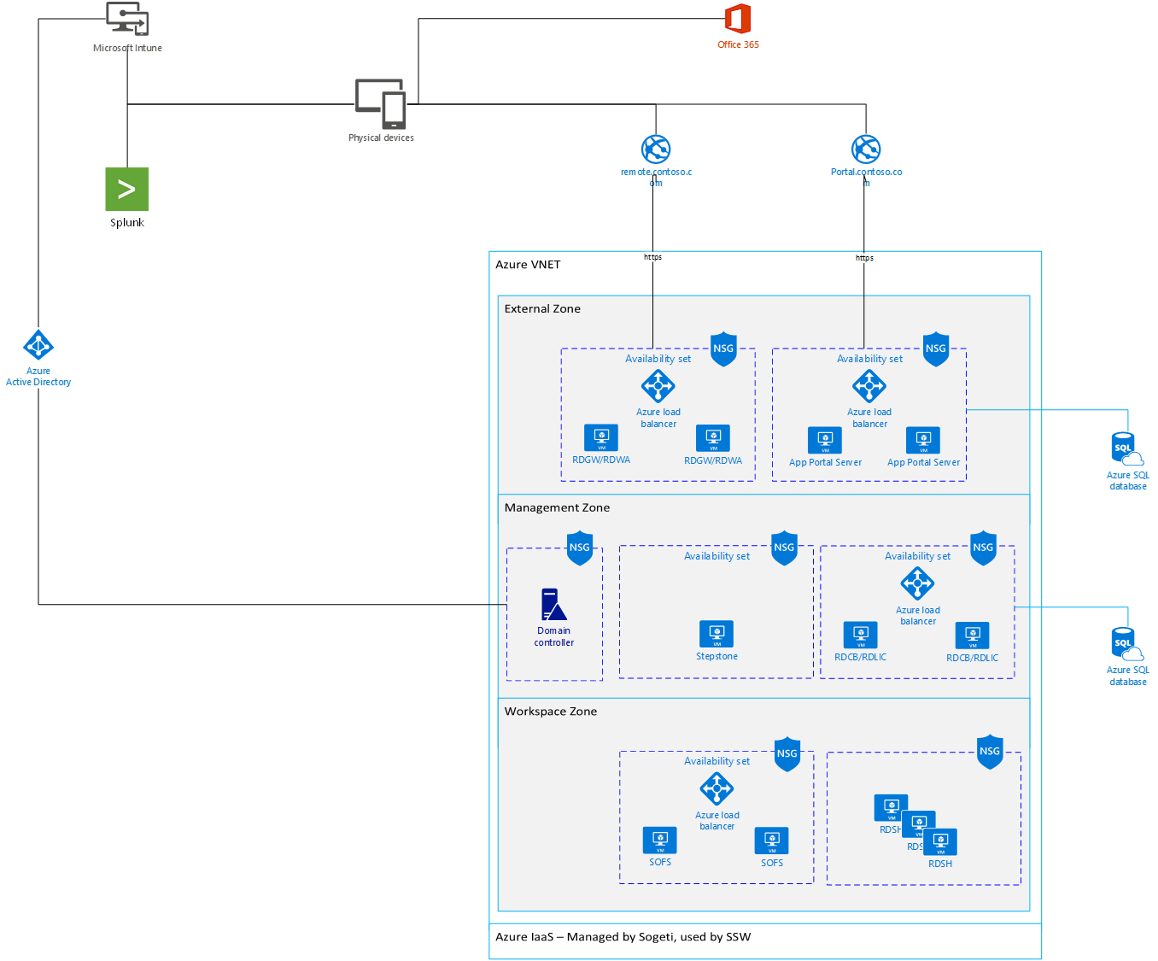The image size is (1158, 961).
Task: Click the green chevron arrow icon
Action: click(x=127, y=189)
